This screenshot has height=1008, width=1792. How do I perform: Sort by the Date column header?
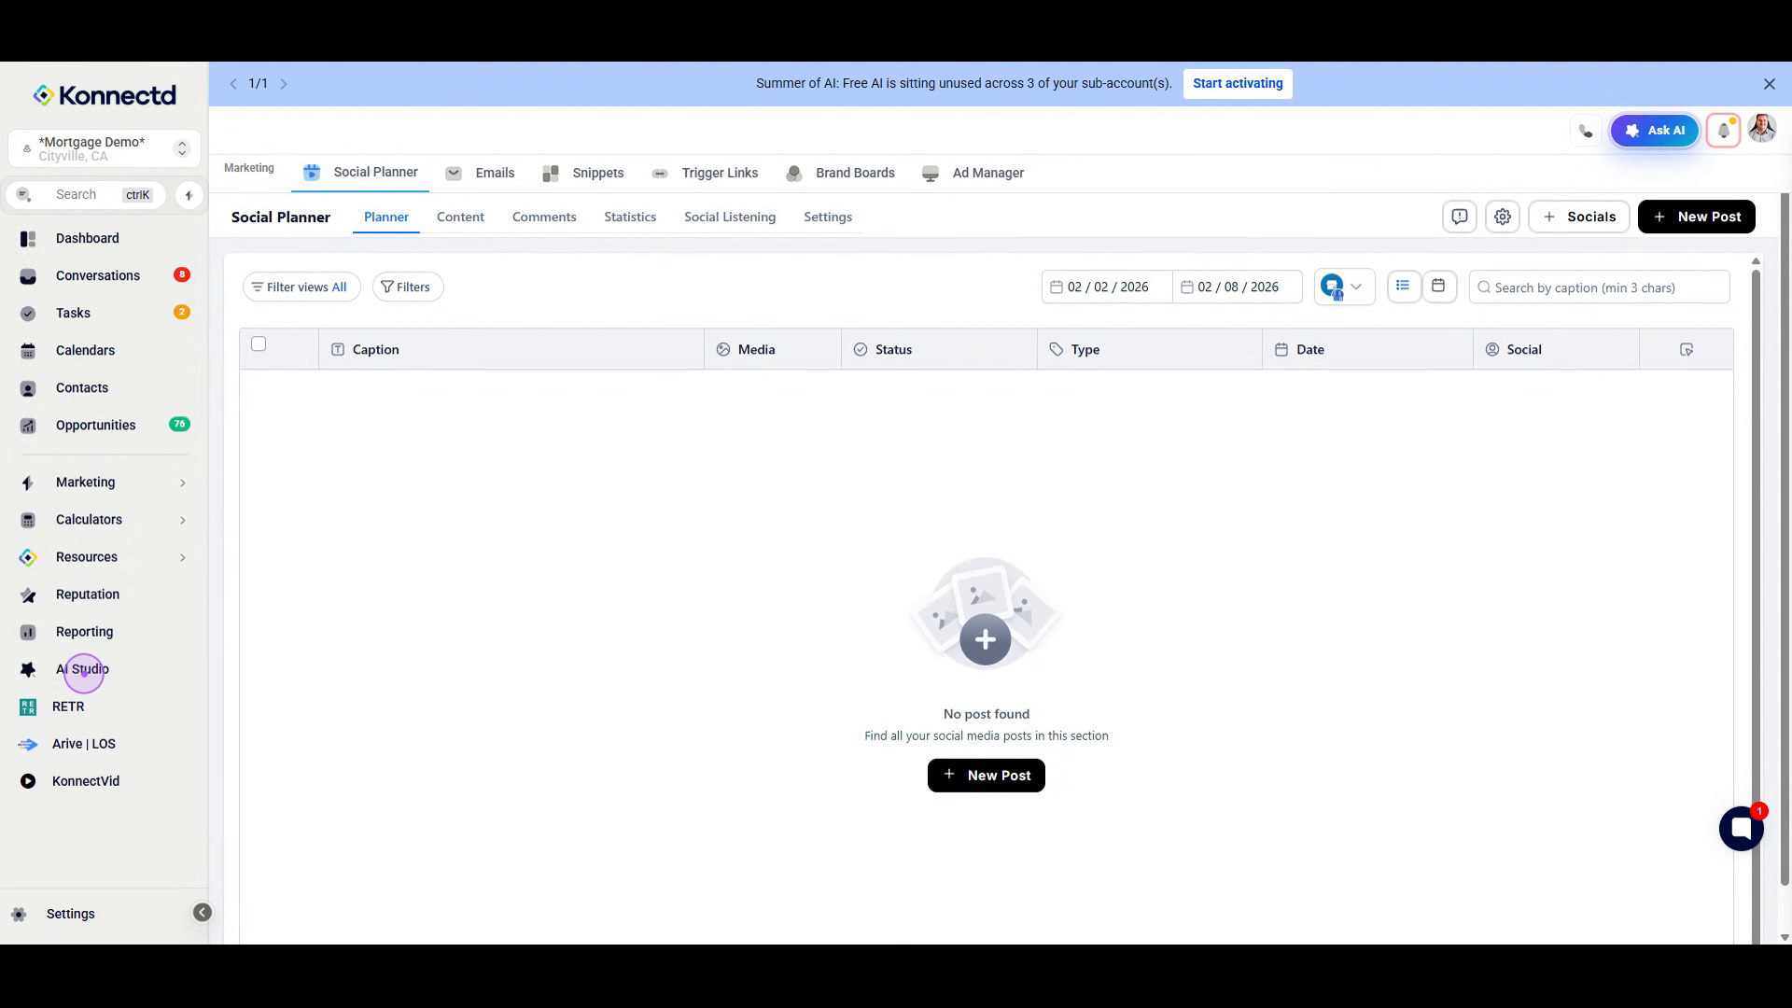pyautogui.click(x=1367, y=349)
